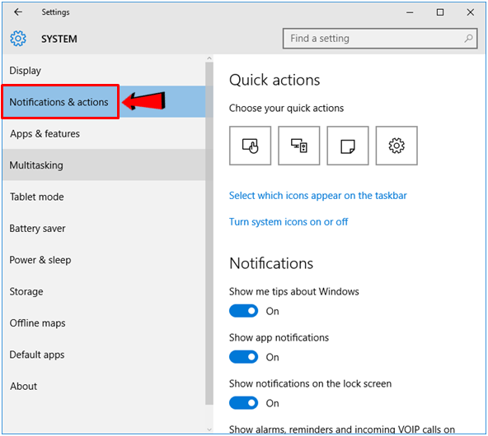The height and width of the screenshot is (436, 488).
Task: Open Storage settings
Action: tap(104, 291)
